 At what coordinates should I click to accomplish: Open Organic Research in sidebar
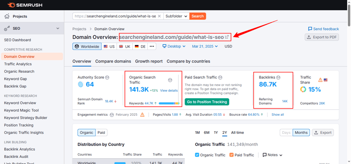tap(19, 71)
